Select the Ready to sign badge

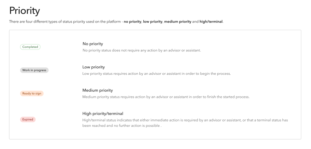[32, 94]
